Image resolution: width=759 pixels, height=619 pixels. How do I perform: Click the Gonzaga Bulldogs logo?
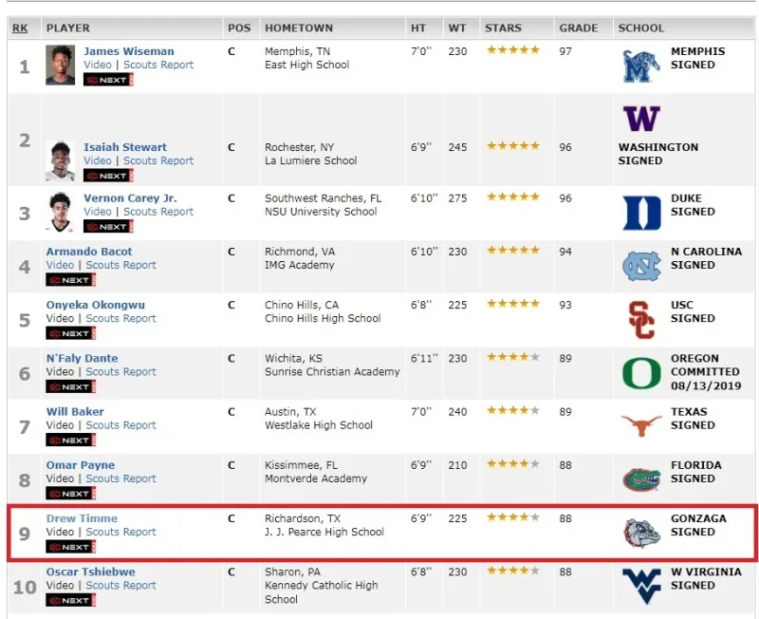641,533
